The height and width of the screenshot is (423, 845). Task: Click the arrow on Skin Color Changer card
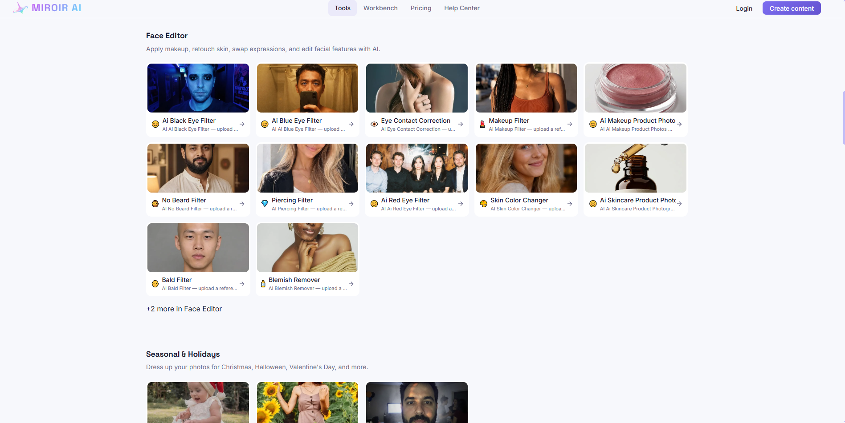tap(570, 204)
